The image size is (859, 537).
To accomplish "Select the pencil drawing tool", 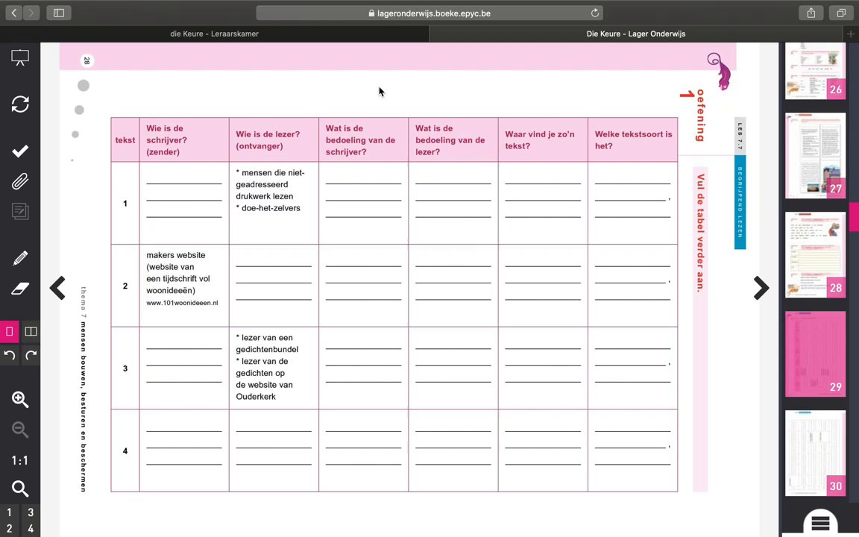I will tap(20, 258).
